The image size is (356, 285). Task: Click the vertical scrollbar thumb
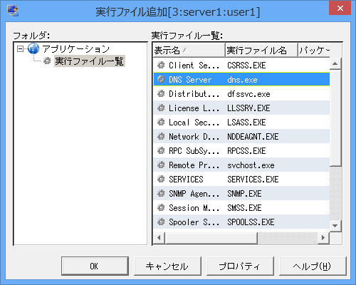pyautogui.click(x=335, y=118)
